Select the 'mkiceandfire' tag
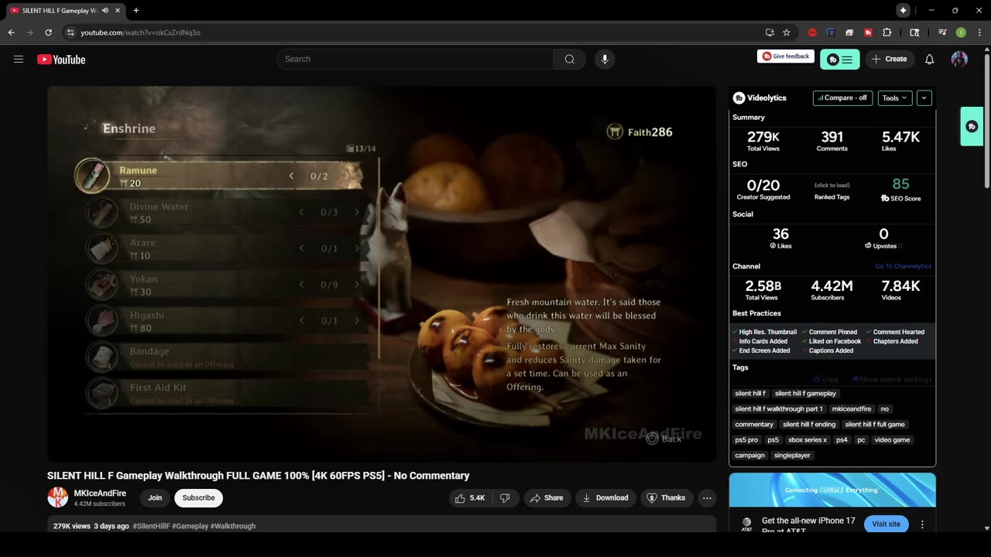The height and width of the screenshot is (557, 991). pyautogui.click(x=852, y=409)
